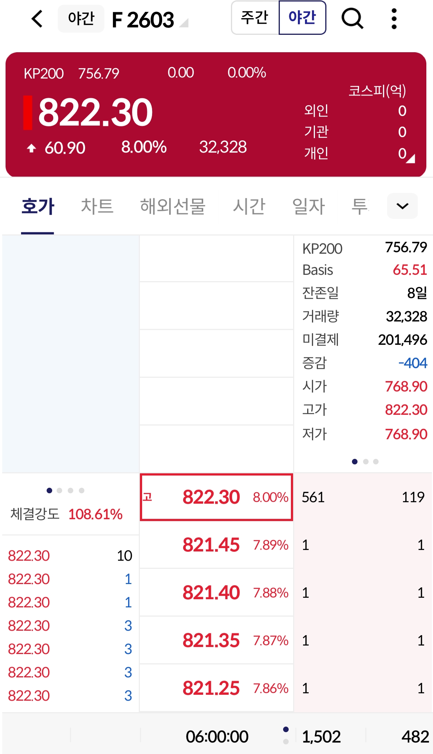The height and width of the screenshot is (754, 433).
Task: Tap page dots above 체결강도
Action: pos(65,490)
